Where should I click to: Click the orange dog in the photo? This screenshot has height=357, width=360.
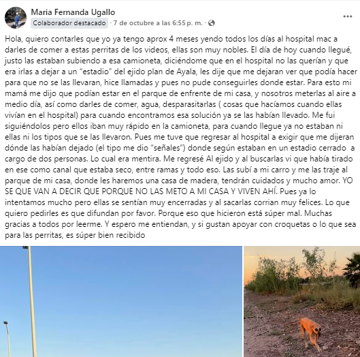tap(310, 332)
